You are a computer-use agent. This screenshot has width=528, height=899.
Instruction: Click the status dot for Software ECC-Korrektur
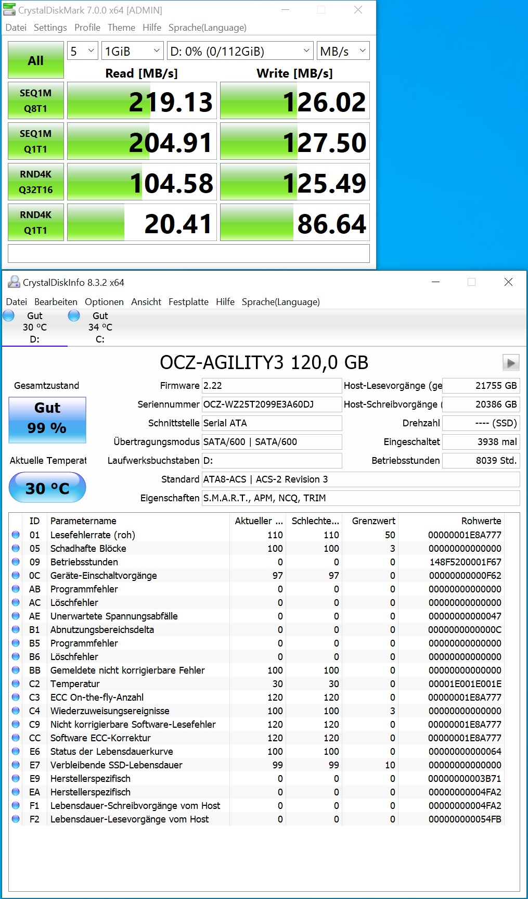[16, 738]
